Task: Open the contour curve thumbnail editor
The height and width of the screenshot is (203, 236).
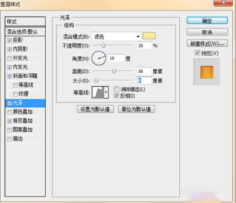Action: [x=98, y=93]
